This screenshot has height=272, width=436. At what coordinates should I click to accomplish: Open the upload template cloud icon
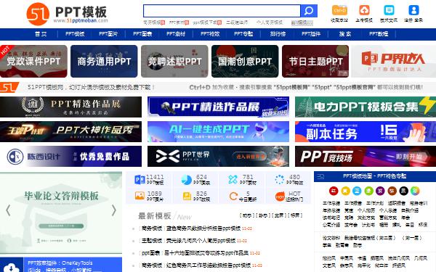(x=364, y=10)
